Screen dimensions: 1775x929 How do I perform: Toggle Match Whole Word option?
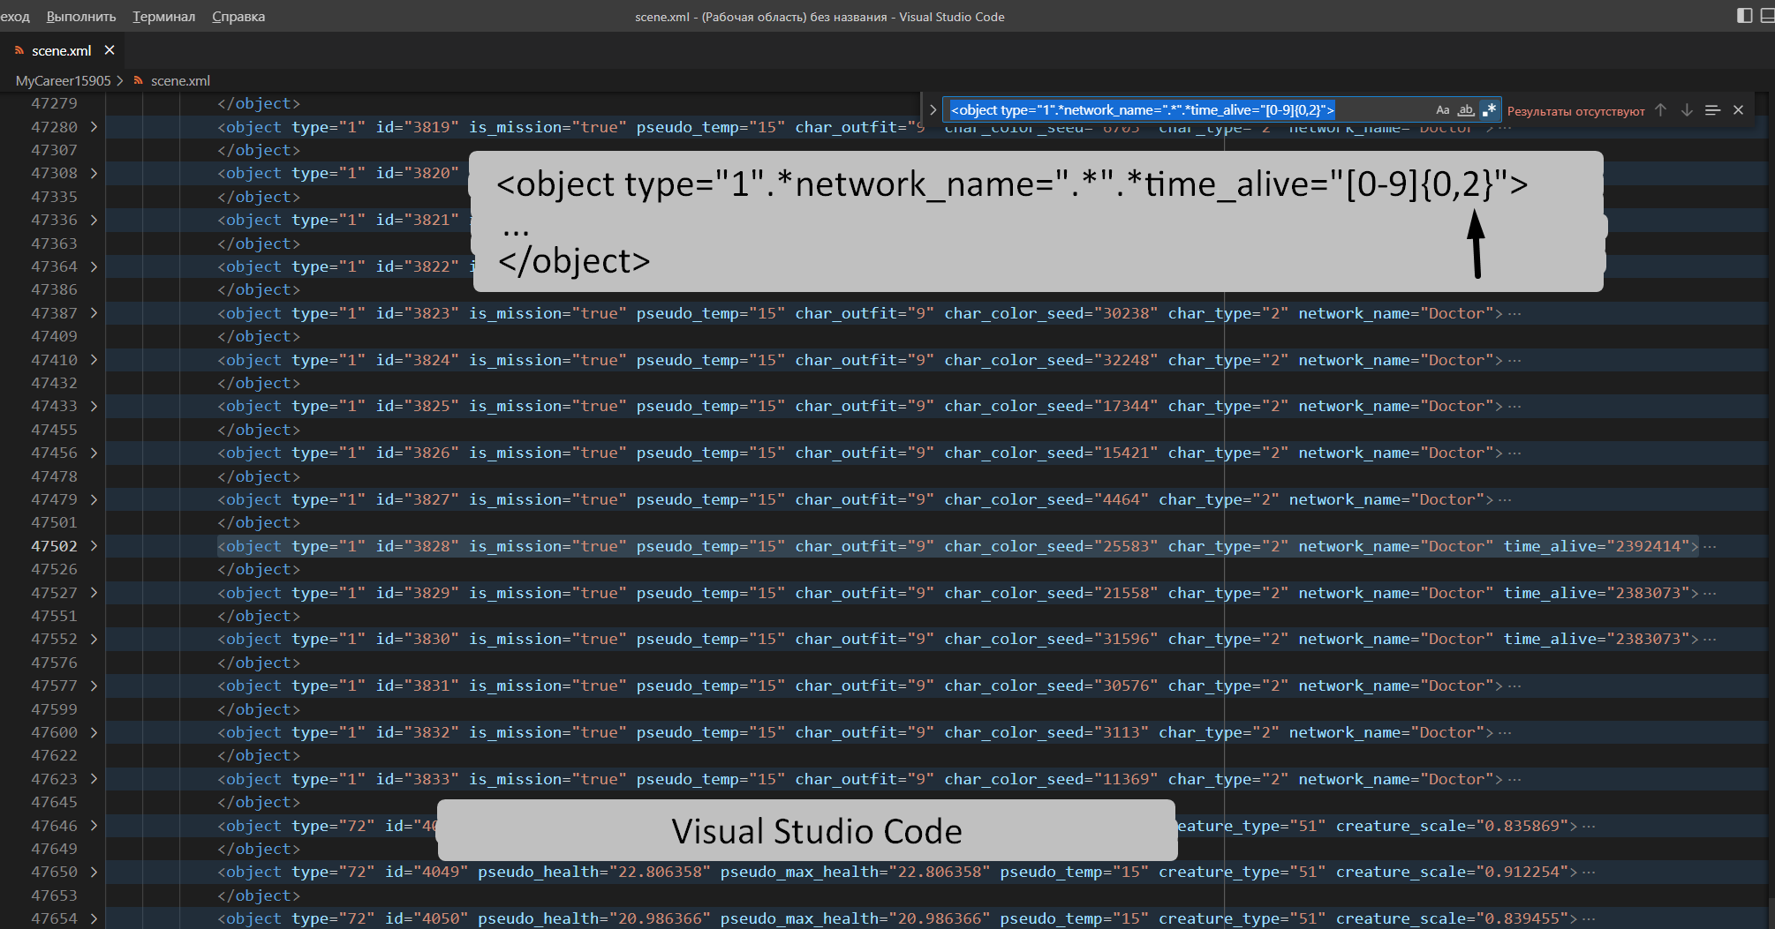1466,110
